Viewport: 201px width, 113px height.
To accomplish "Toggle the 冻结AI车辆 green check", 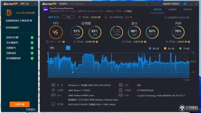I will (x=32, y=37).
